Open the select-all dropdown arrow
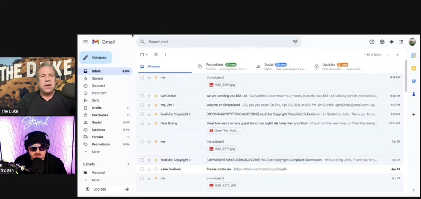The image size is (421, 199). (147, 55)
